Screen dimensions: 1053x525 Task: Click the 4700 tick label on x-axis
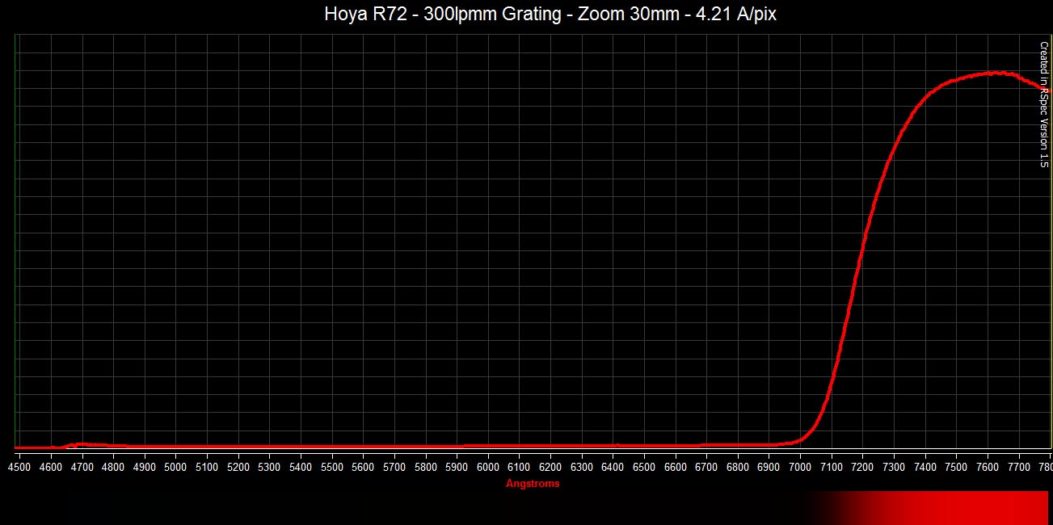point(82,467)
